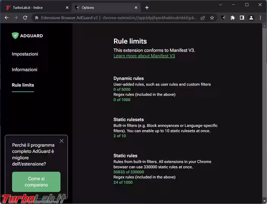Switch to the TurboLab.it - Indice tab
267x204 pixels.
click(x=37, y=8)
